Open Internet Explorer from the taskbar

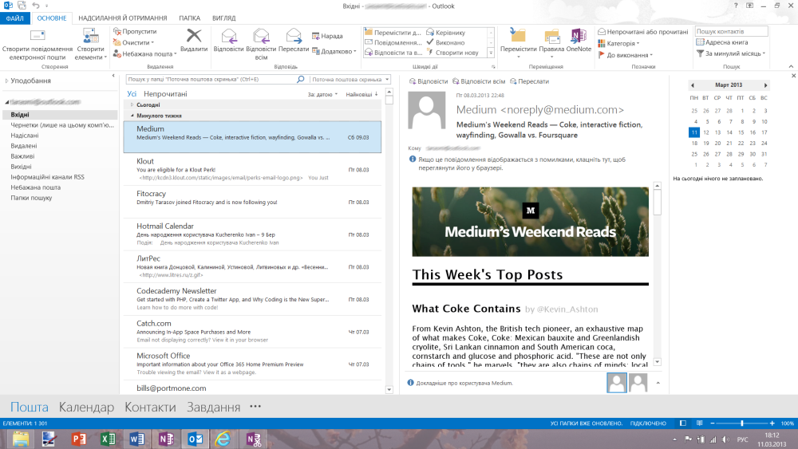(x=223, y=439)
